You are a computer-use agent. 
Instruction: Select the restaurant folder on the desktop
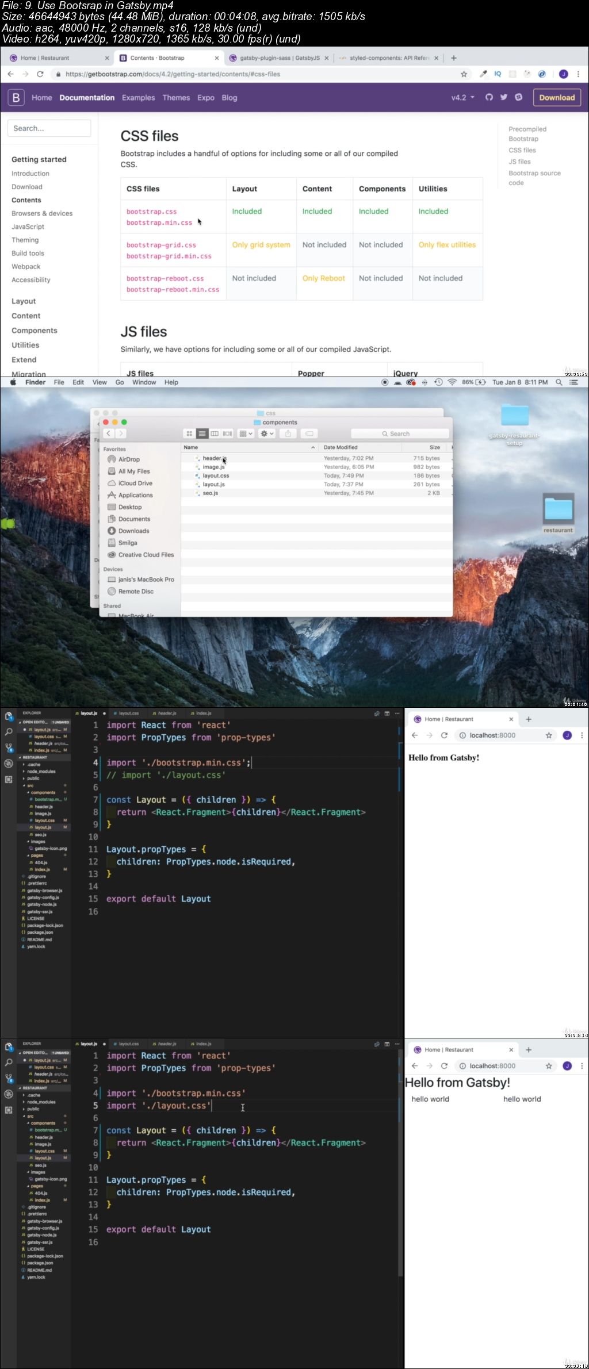pyautogui.click(x=558, y=514)
